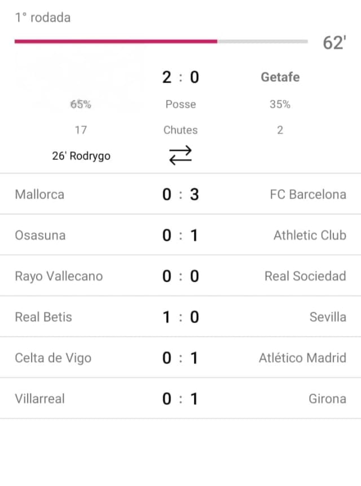Click the 26' Rodrygo goal event
This screenshot has width=361, height=486.
pos(81,156)
